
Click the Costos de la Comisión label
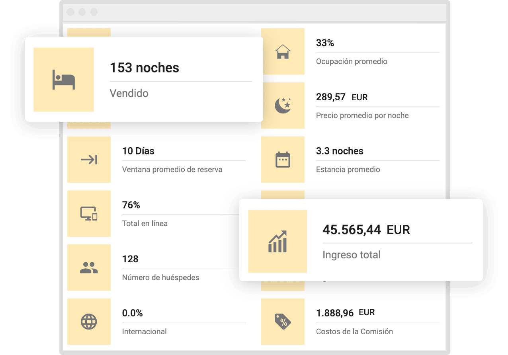click(x=354, y=332)
